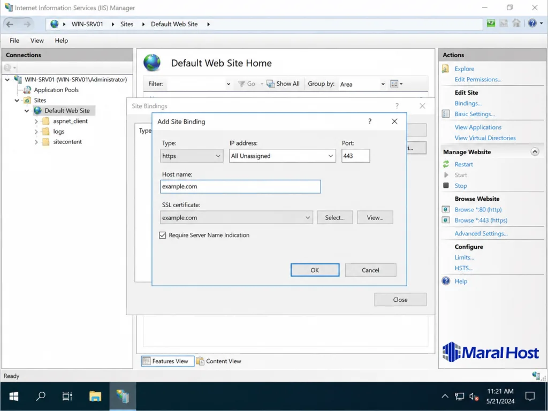The width and height of the screenshot is (548, 411).
Task: Click the Browse *:443 icon
Action: pyautogui.click(x=446, y=220)
